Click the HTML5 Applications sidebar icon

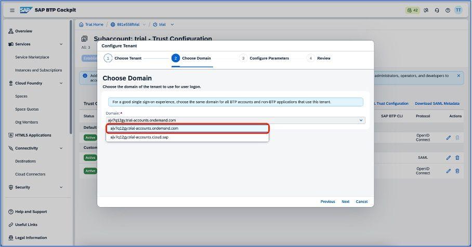coord(11,135)
